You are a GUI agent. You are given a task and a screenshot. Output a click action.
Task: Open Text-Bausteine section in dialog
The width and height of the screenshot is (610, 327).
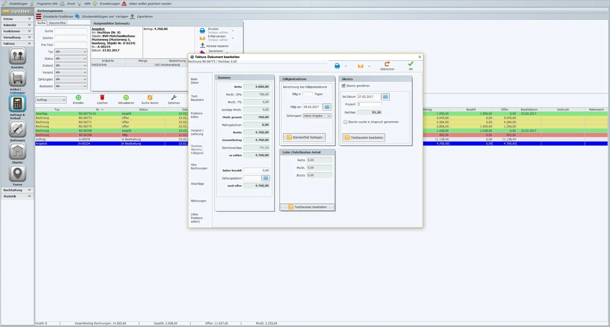197,98
